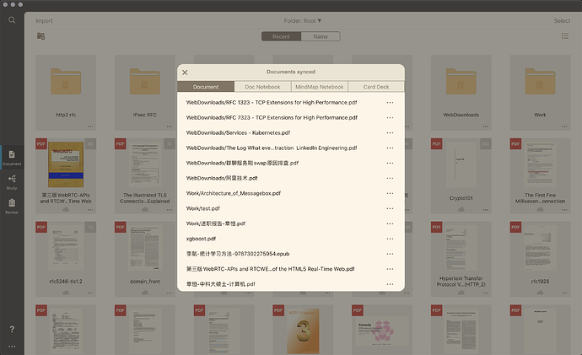The height and width of the screenshot is (355, 582).
Task: Expand the Folder: Root dropdown
Action: click(303, 21)
